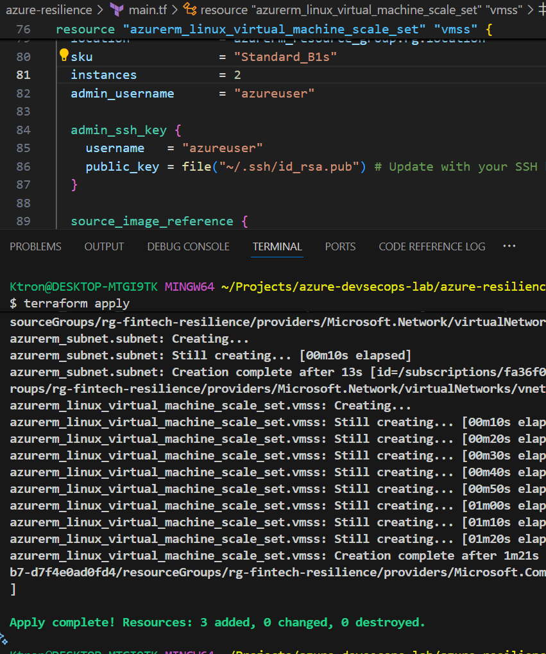The height and width of the screenshot is (654, 546).
Task: Open the panel's three-dot overflow menu
Action: pyautogui.click(x=509, y=246)
